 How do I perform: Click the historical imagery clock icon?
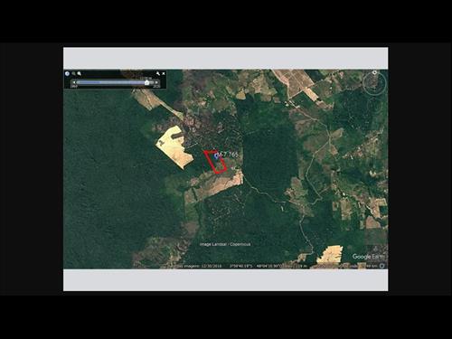click(x=67, y=73)
